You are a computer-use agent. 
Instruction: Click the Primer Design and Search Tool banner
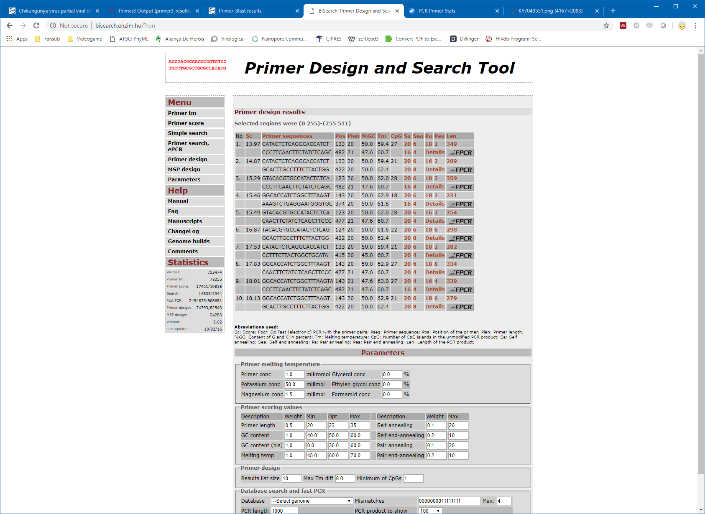click(349, 67)
